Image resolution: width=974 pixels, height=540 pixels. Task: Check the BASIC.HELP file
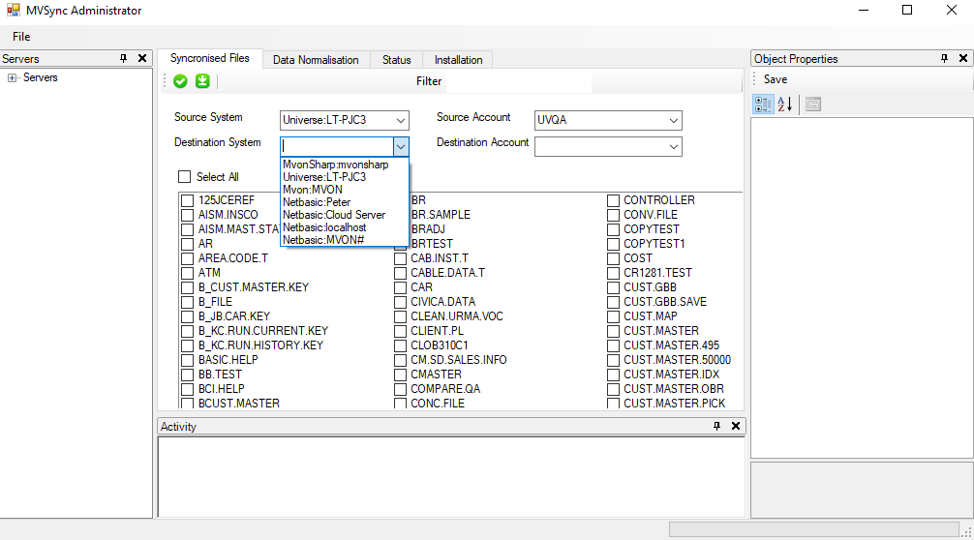pos(187,360)
